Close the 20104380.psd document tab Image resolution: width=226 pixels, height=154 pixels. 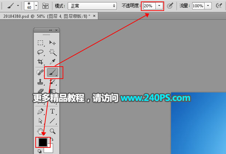(x=95, y=16)
